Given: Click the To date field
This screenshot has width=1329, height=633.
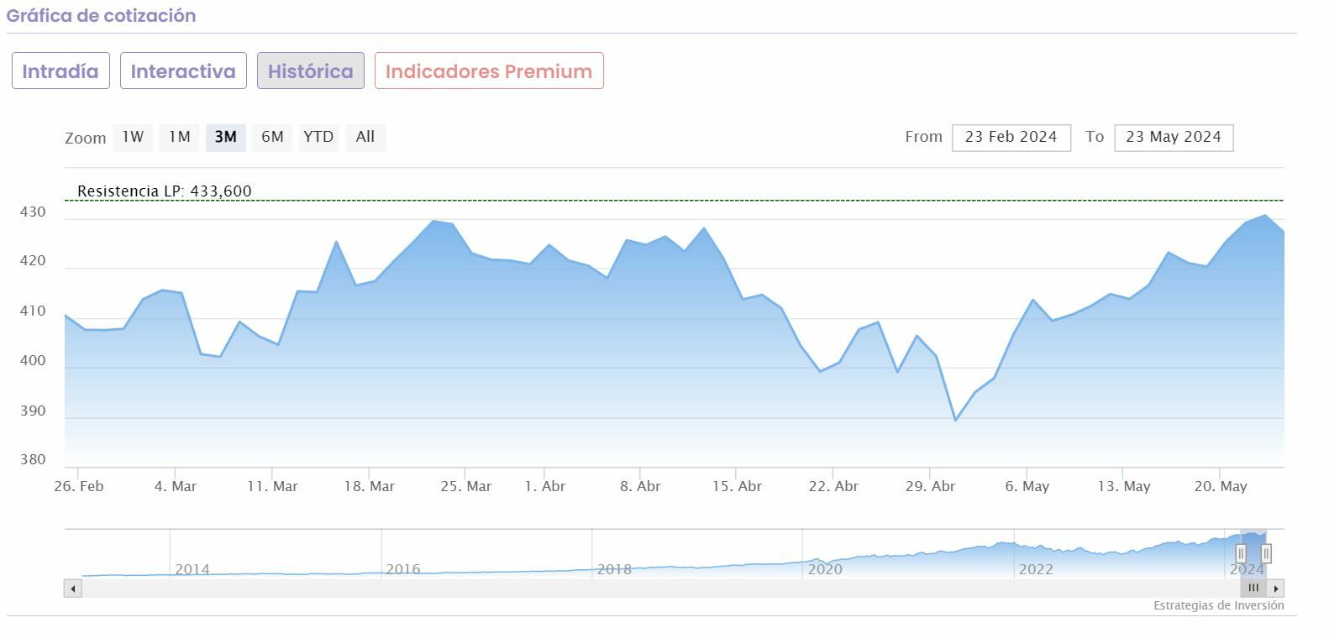Looking at the screenshot, I should [1174, 138].
